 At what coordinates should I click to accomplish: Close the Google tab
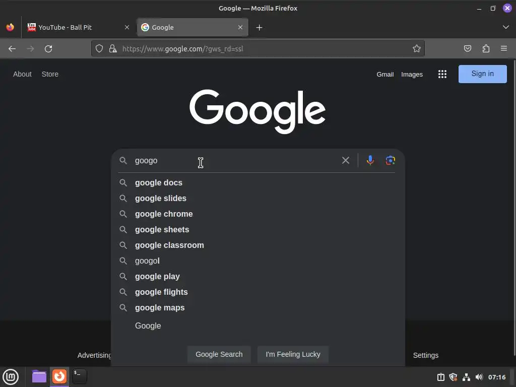240,27
